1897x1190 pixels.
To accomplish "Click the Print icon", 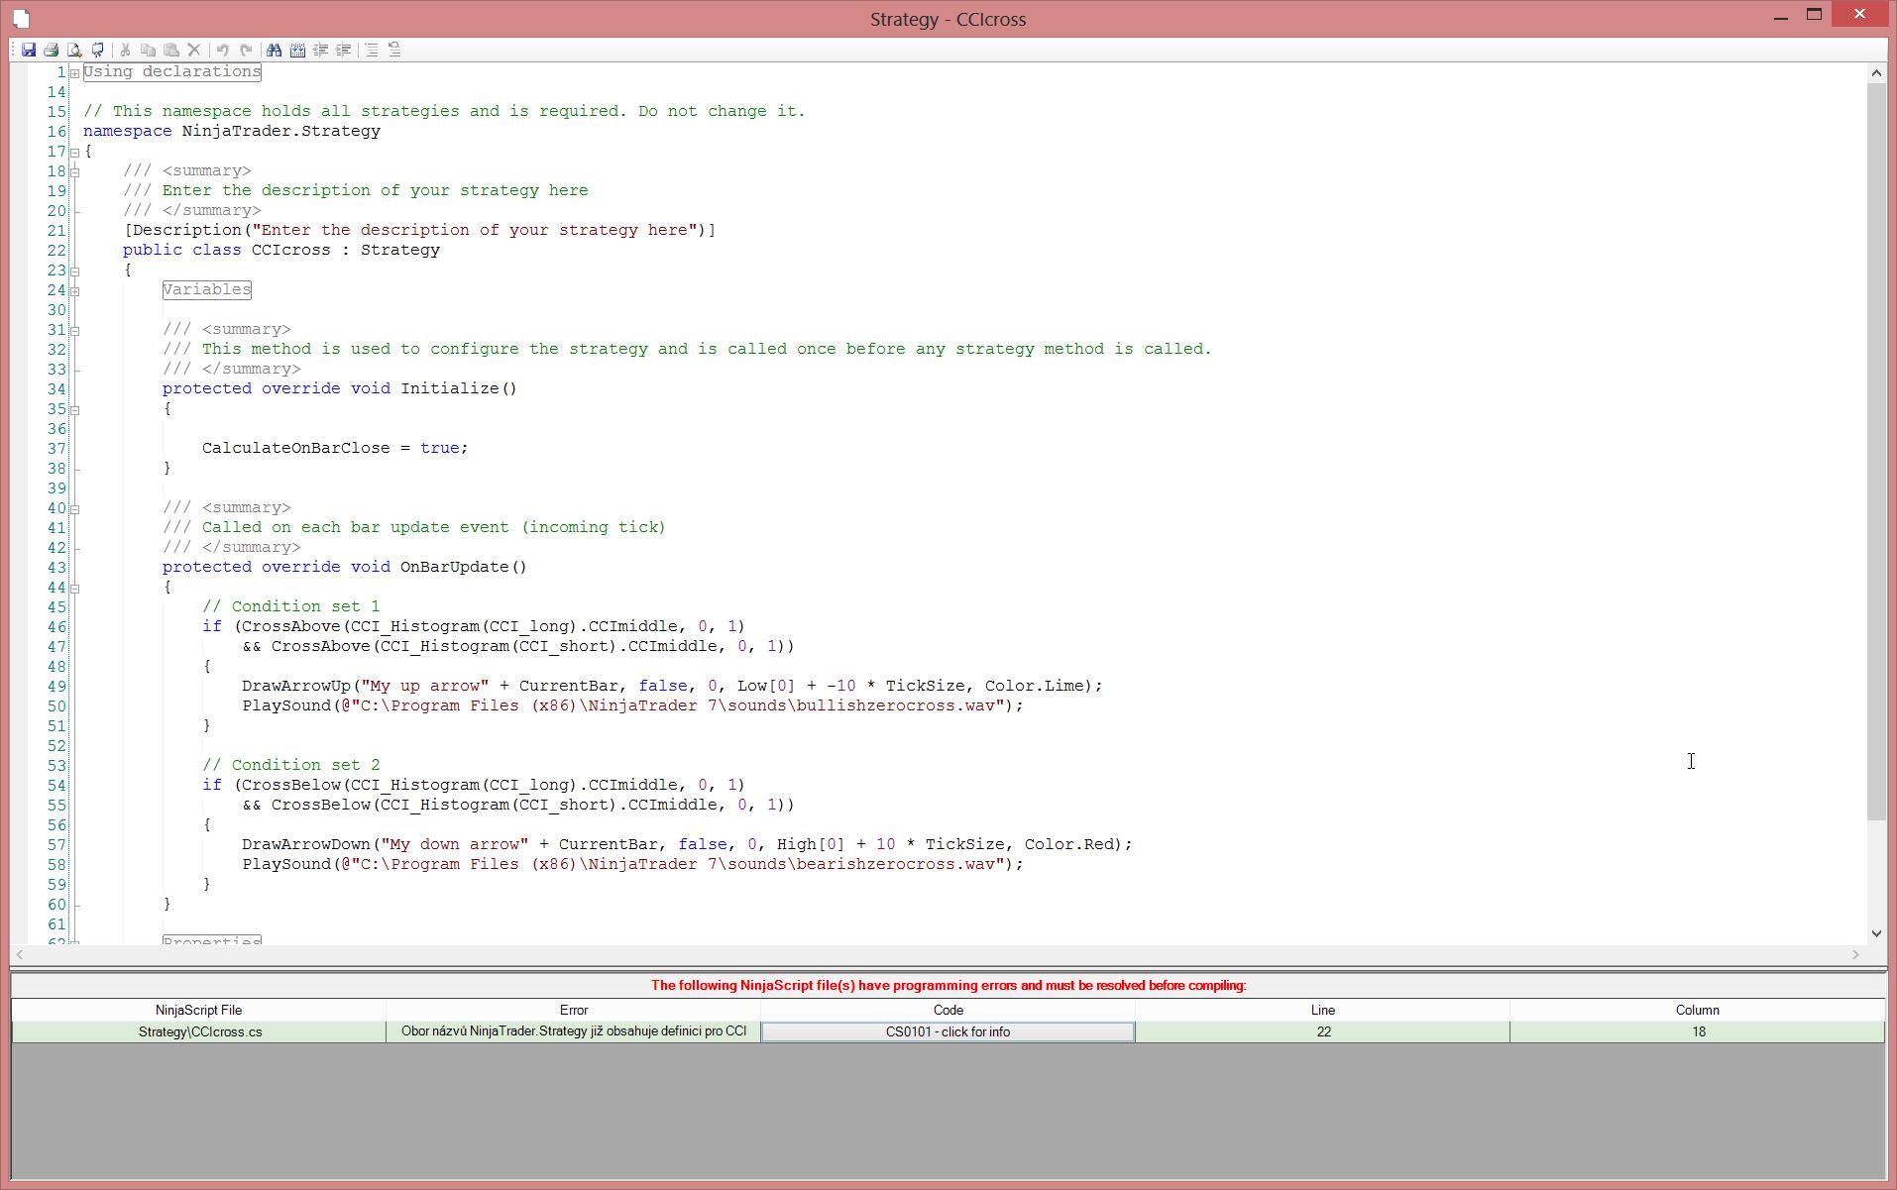I will (x=52, y=50).
